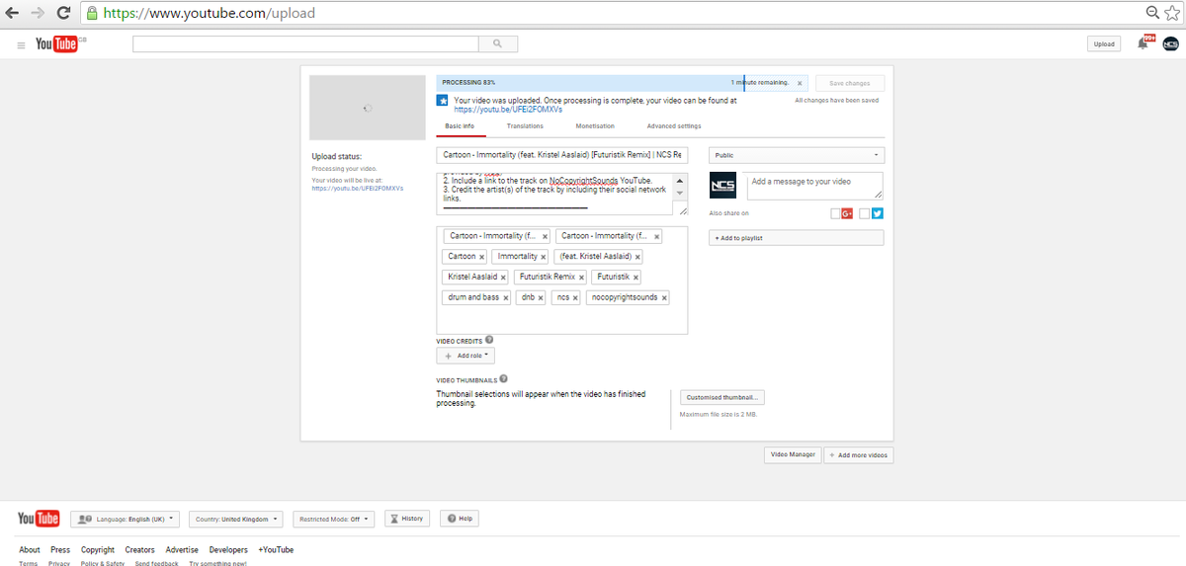The width and height of the screenshot is (1186, 566).
Task: Remove the 'Futuristik Remix' tag
Action: tap(581, 278)
